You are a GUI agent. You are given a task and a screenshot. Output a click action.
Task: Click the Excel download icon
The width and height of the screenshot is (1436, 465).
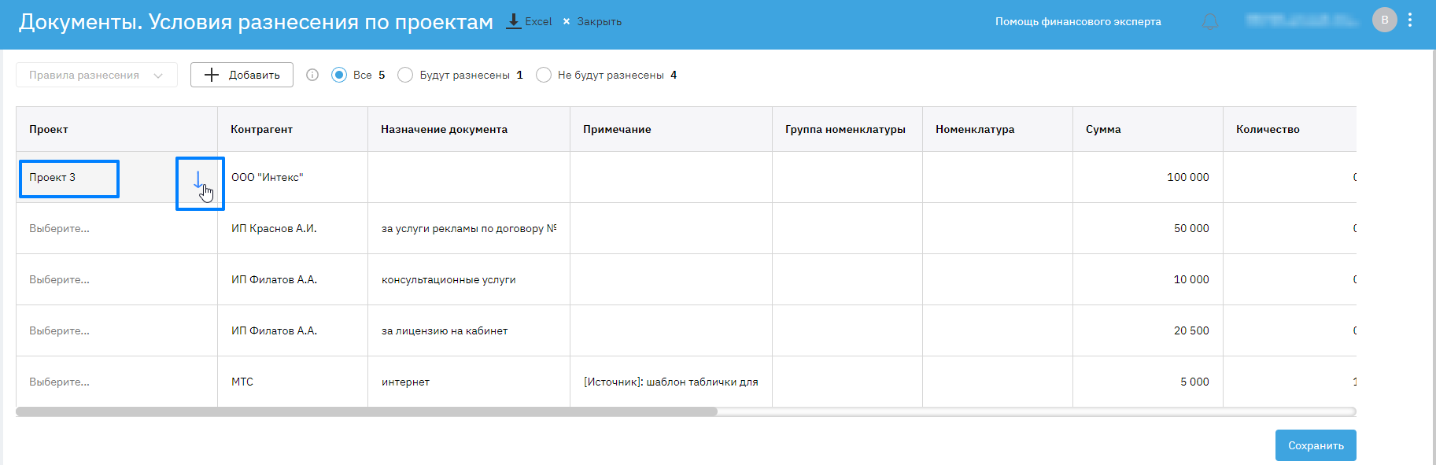514,21
